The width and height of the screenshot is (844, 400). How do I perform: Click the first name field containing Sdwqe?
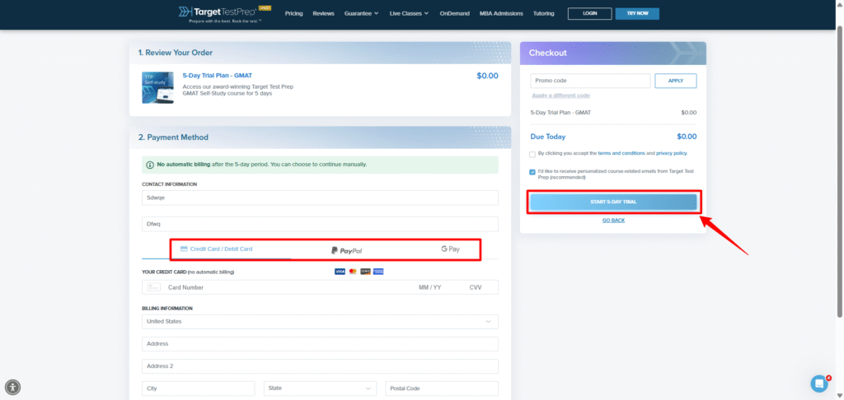(320, 198)
